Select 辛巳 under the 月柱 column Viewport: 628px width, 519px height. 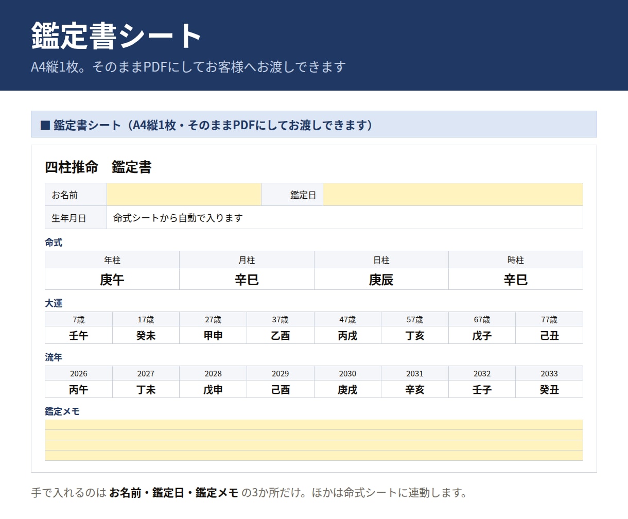point(247,279)
